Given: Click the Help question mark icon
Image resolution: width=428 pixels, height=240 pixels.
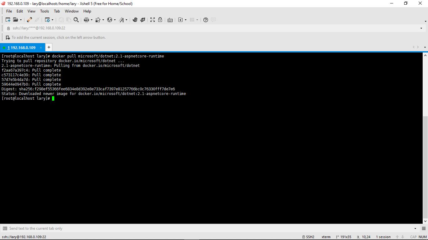Looking at the screenshot, I should [206, 20].
